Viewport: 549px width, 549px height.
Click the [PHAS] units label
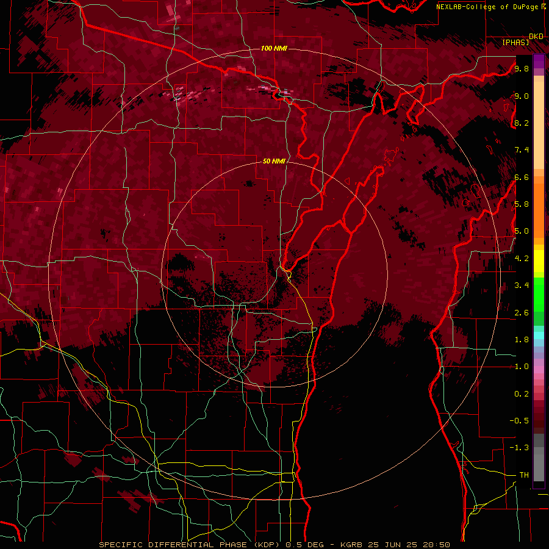pos(515,42)
